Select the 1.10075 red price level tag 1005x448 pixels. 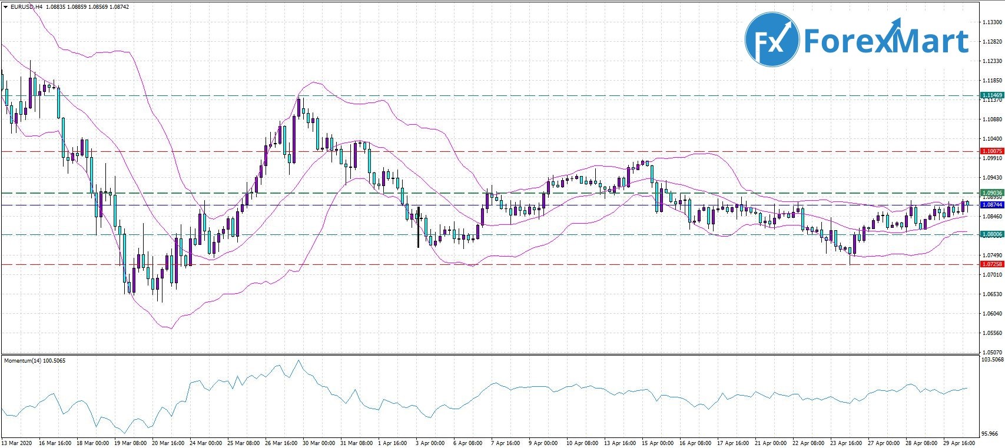click(x=992, y=151)
